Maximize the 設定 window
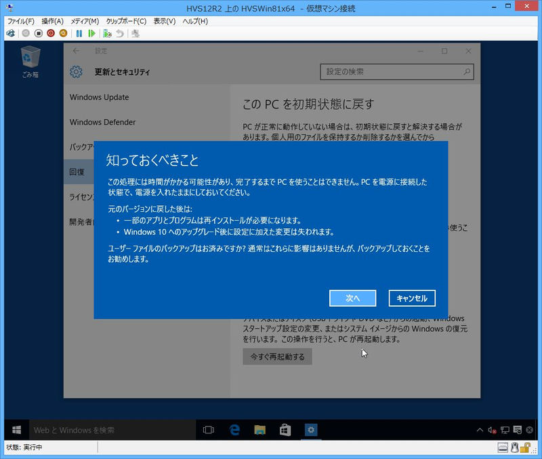 (444, 51)
